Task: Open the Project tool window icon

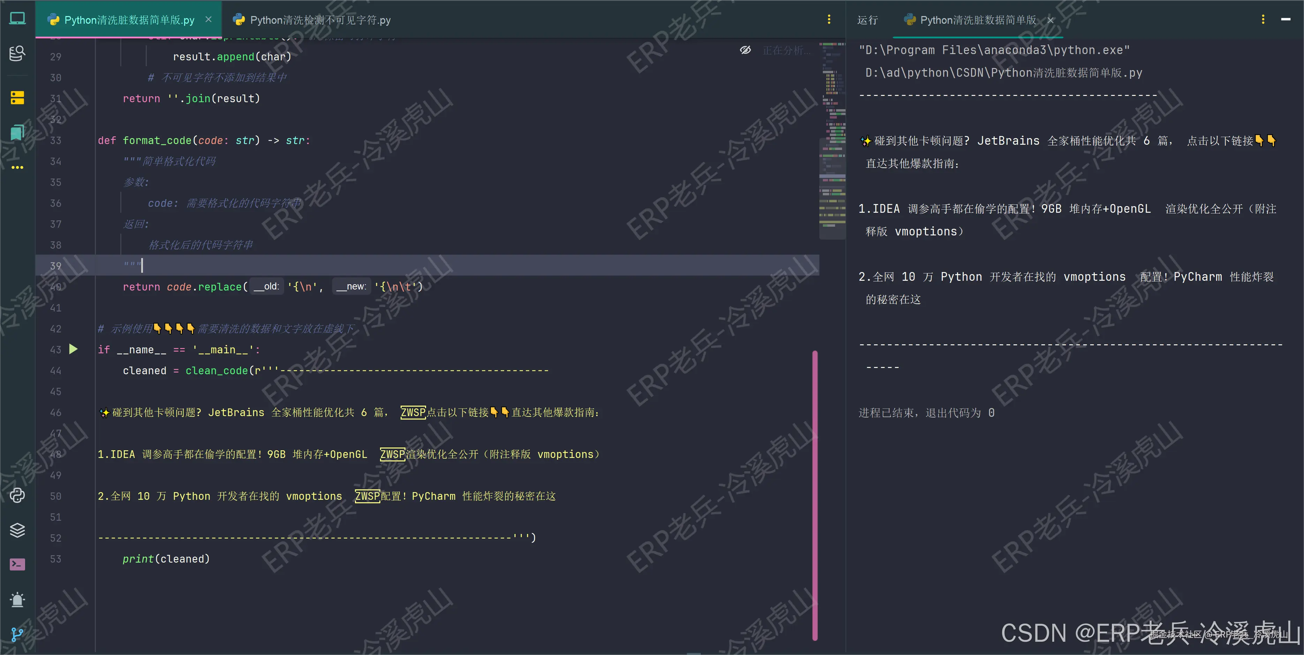Action: tap(17, 19)
